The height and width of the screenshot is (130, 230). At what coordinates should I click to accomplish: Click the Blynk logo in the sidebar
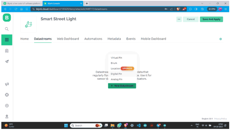click(x=7, y=19)
